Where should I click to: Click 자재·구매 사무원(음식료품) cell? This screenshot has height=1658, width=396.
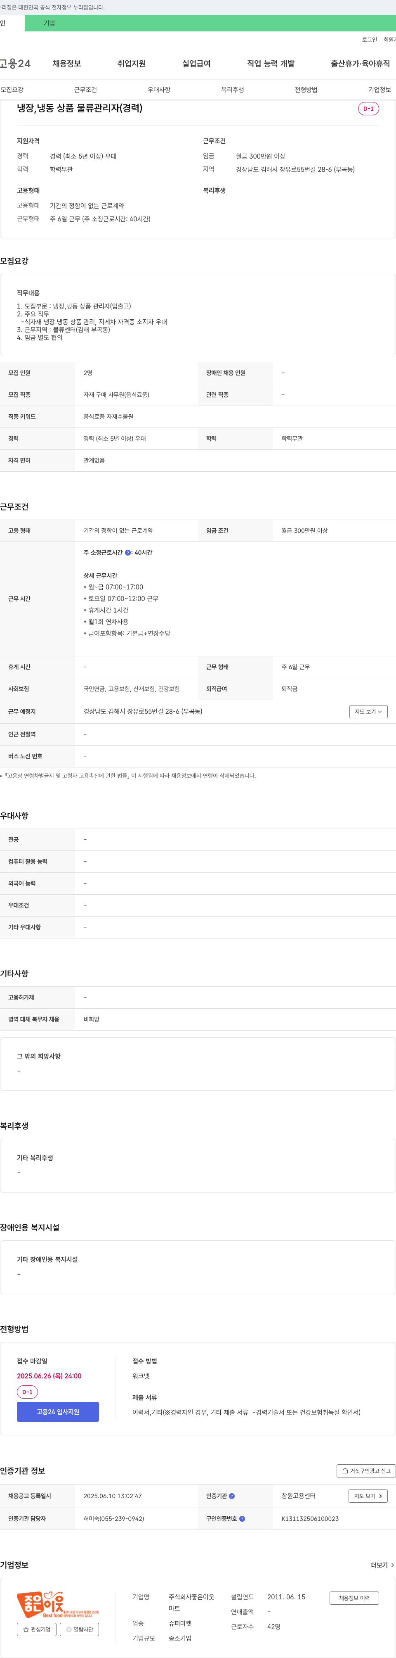(x=116, y=394)
